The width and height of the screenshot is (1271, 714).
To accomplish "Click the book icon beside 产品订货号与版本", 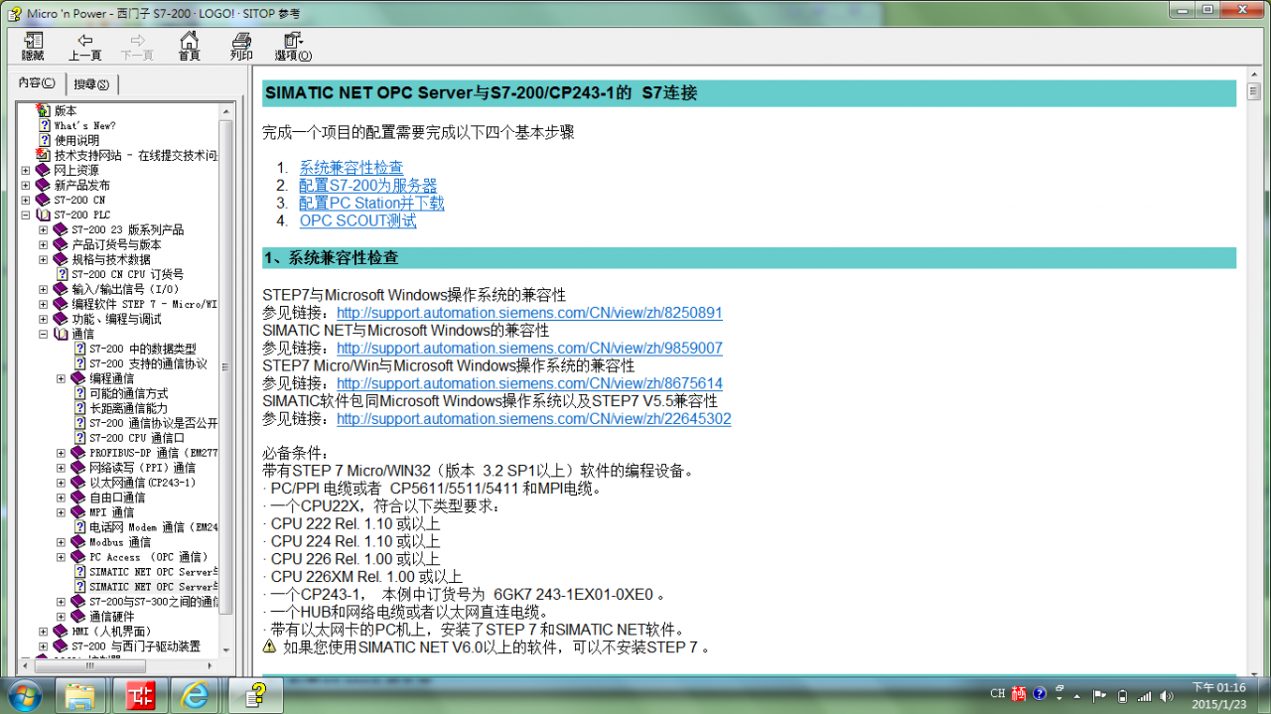I will [x=61, y=244].
